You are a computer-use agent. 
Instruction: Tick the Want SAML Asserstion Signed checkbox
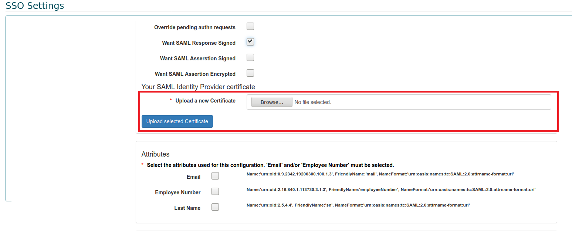[250, 57]
